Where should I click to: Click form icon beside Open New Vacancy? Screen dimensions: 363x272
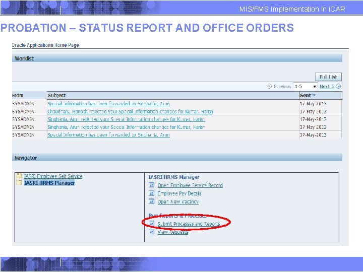click(151, 201)
